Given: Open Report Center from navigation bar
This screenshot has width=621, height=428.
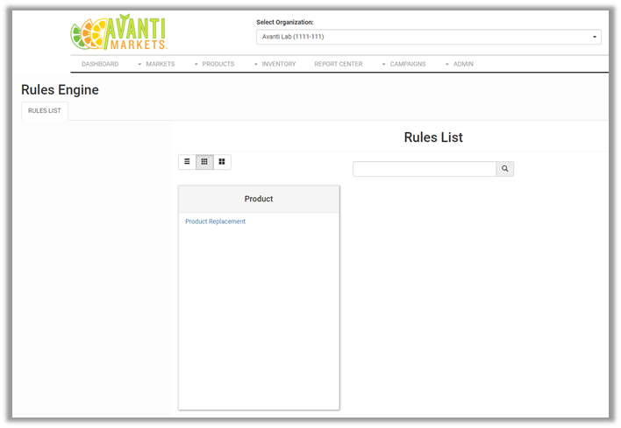Looking at the screenshot, I should coord(339,64).
